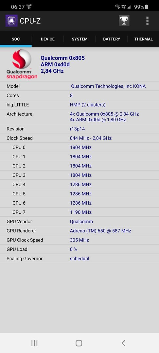
Task: Tap the Android recent apps button
Action: 34,343
